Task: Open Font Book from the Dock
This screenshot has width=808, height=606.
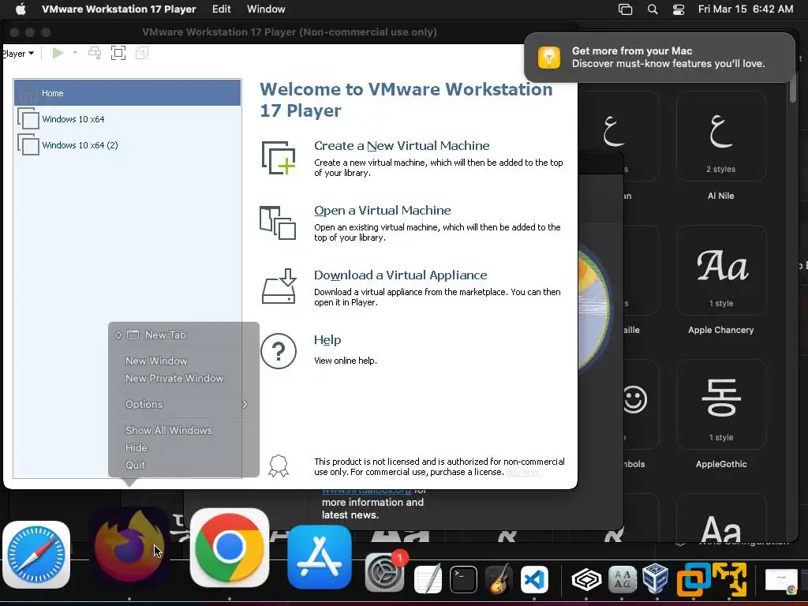Action: pyautogui.click(x=622, y=579)
